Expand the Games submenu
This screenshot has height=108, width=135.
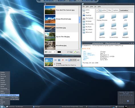[x=5, y=93]
